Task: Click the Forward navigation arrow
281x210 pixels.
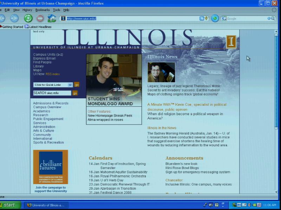Action: pos(14,18)
